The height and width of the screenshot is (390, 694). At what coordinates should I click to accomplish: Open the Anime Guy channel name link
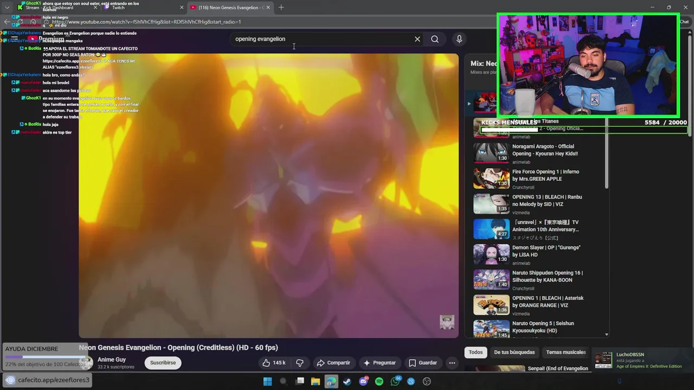[112, 360]
